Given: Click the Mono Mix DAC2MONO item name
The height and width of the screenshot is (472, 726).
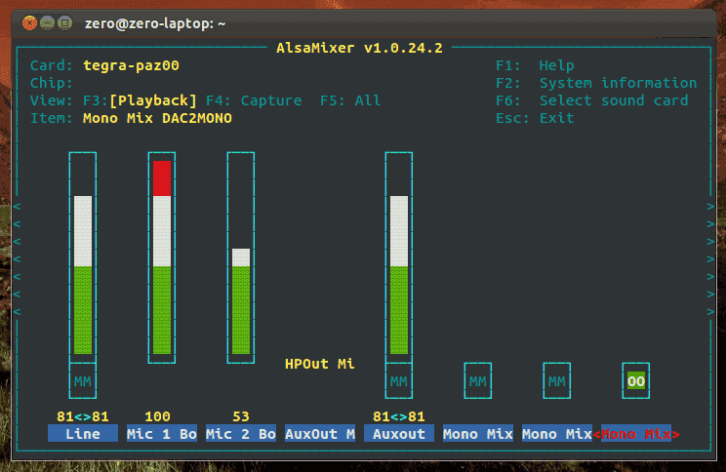Looking at the screenshot, I should (x=157, y=118).
